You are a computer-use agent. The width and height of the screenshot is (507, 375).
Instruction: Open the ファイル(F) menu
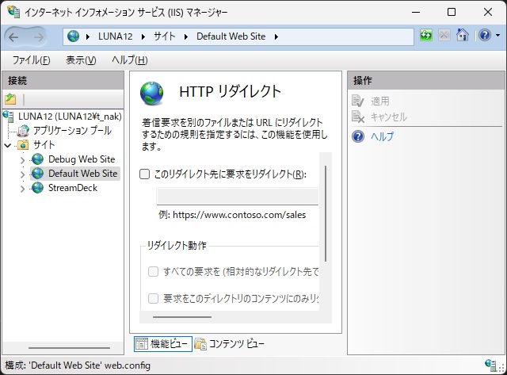[x=31, y=60]
